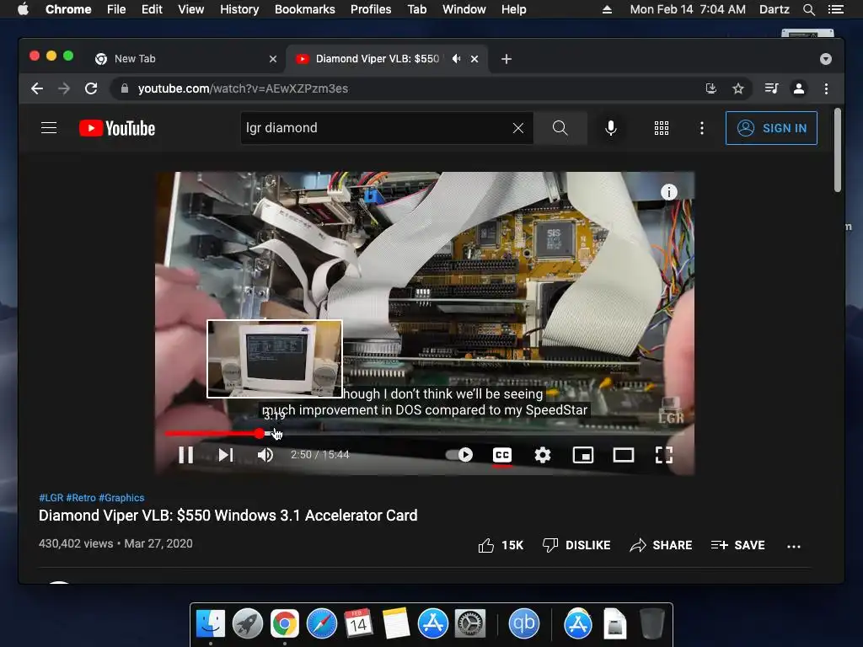This screenshot has width=863, height=647.
Task: Open the #Graphics hashtag link
Action: pos(121,498)
